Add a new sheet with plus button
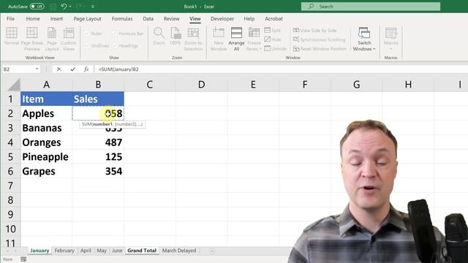Image resolution: width=468 pixels, height=263 pixels. click(212, 251)
